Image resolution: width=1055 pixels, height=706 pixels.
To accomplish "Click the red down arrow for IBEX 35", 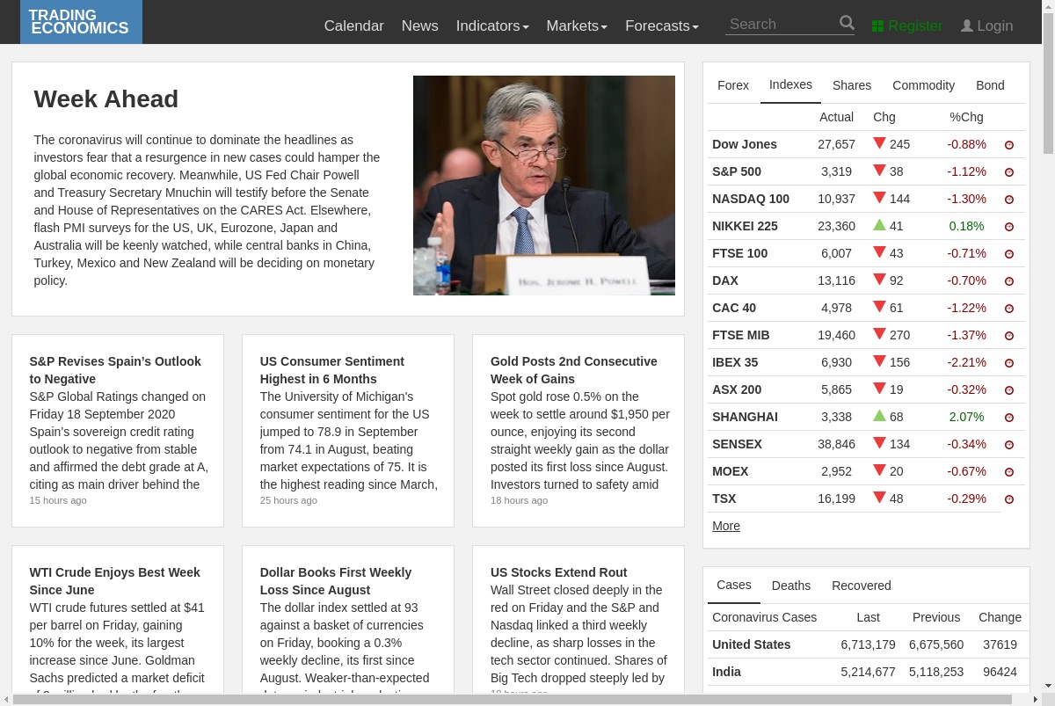I will (879, 361).
